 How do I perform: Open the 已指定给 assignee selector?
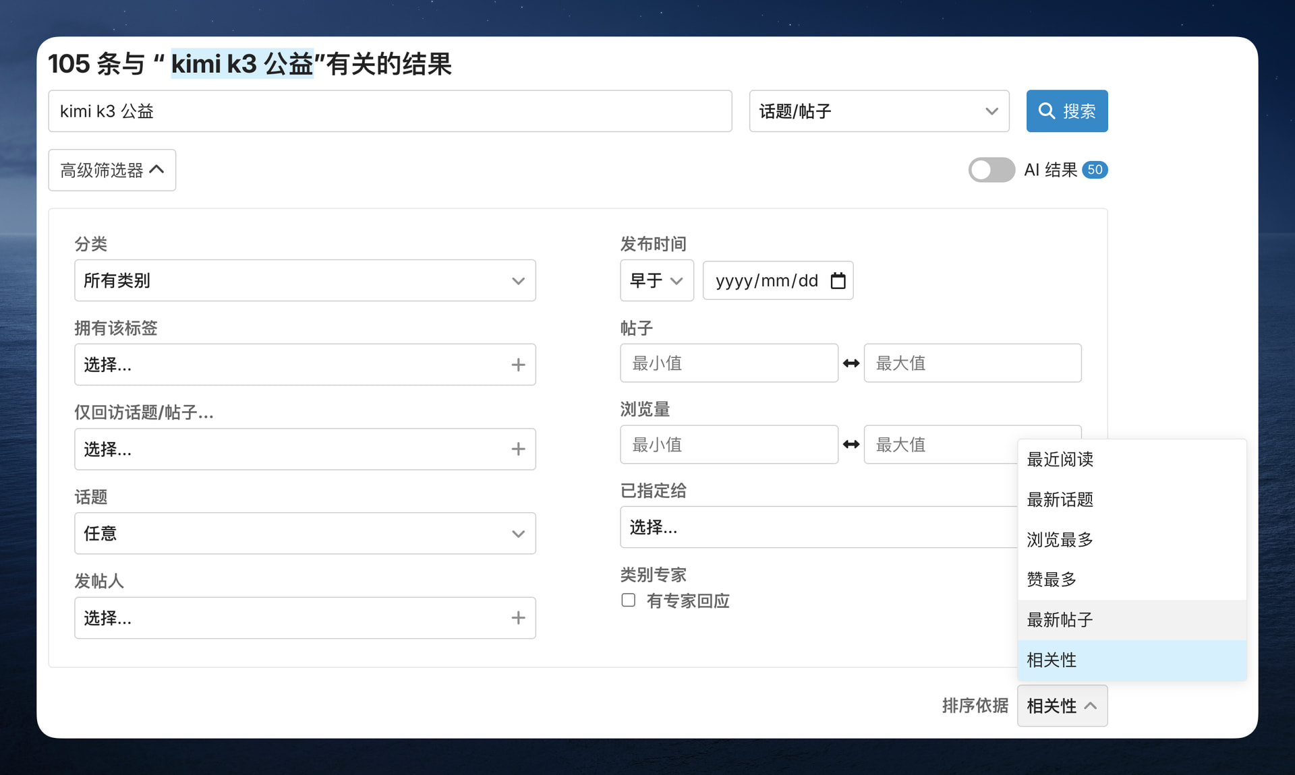(819, 527)
